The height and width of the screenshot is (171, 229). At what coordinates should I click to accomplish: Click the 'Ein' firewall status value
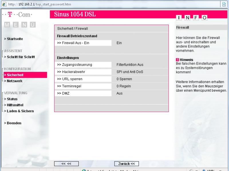[119, 43]
